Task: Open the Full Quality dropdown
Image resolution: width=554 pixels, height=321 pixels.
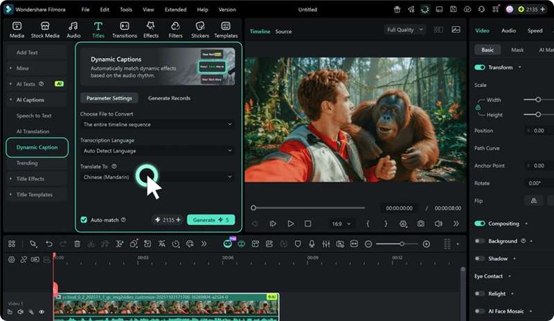Action: coord(405,30)
